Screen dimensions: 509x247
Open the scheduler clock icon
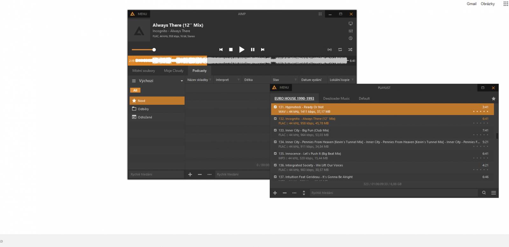point(351,38)
